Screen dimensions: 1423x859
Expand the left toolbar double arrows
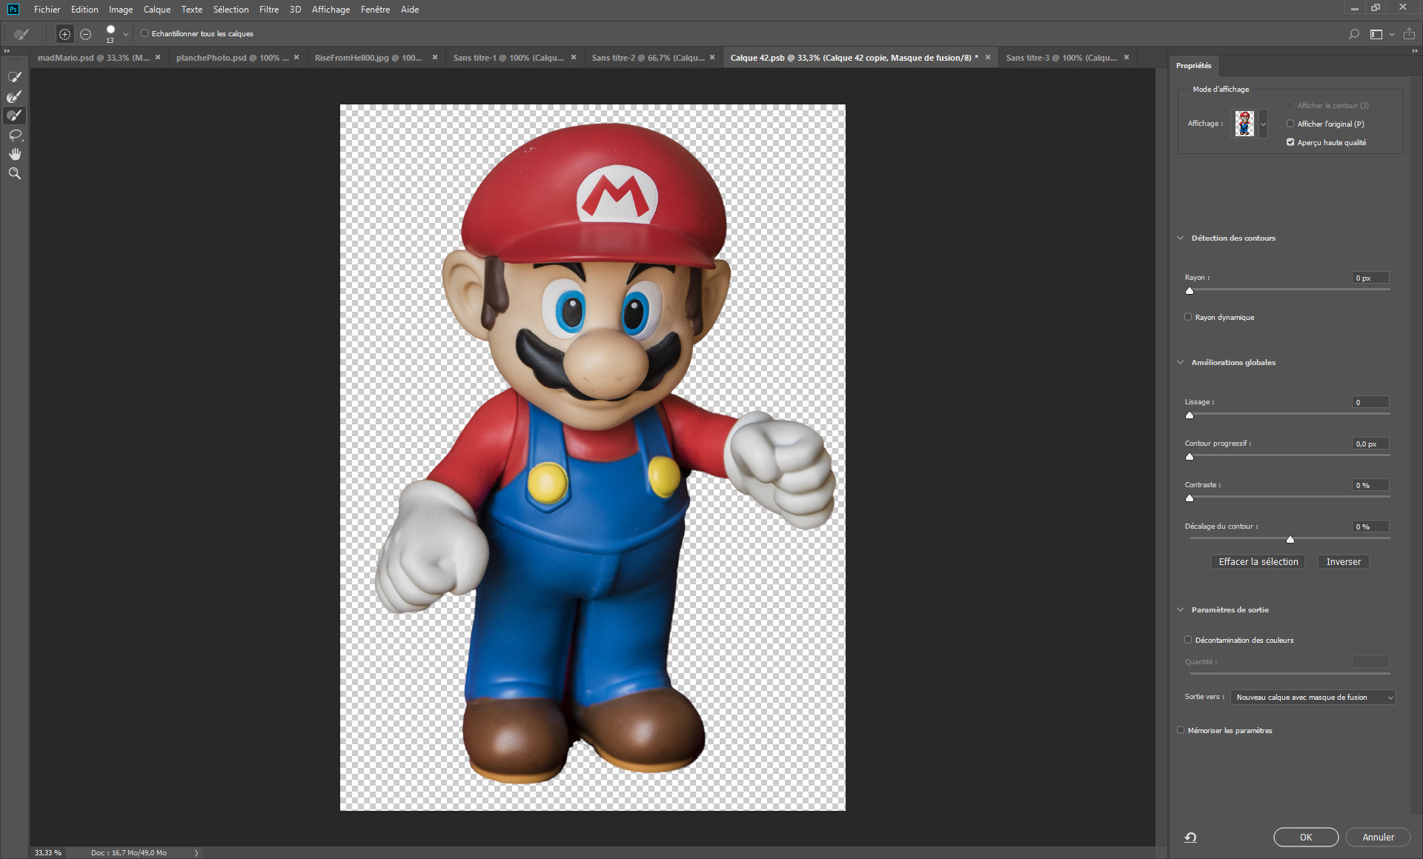(x=7, y=51)
